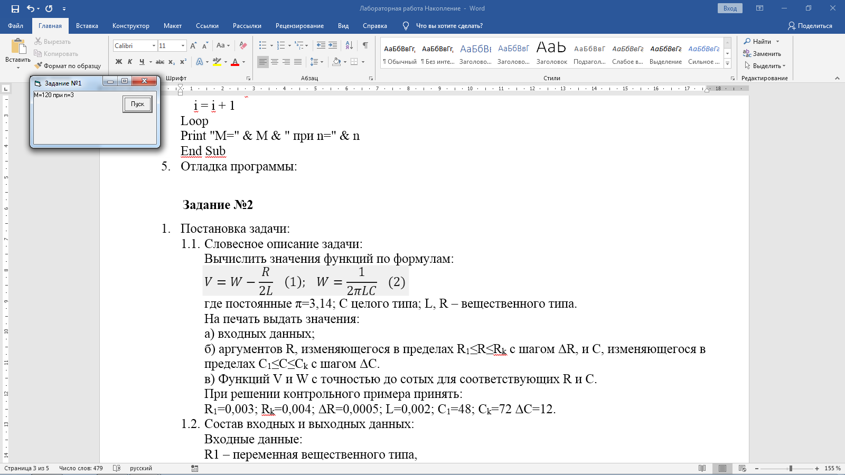Image resolution: width=845 pixels, height=475 pixels.
Task: Toggle subscript formatting x₂
Action: coord(172,62)
